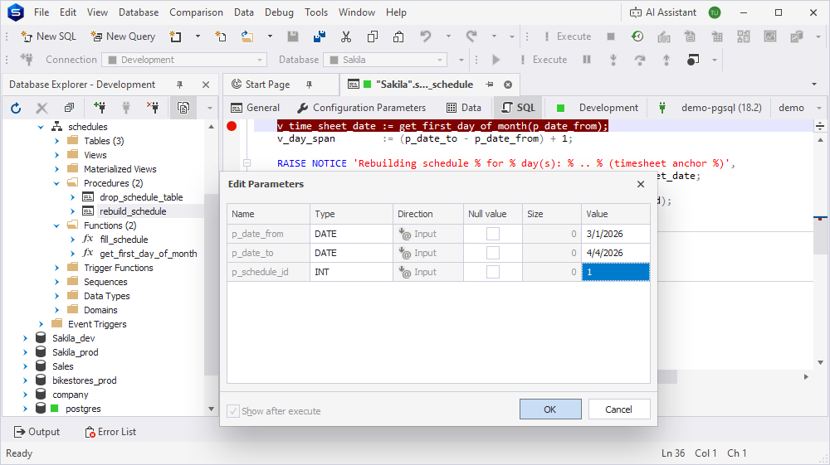This screenshot has width=830, height=465.
Task: Click the Stop execution square icon
Action: coord(611,36)
